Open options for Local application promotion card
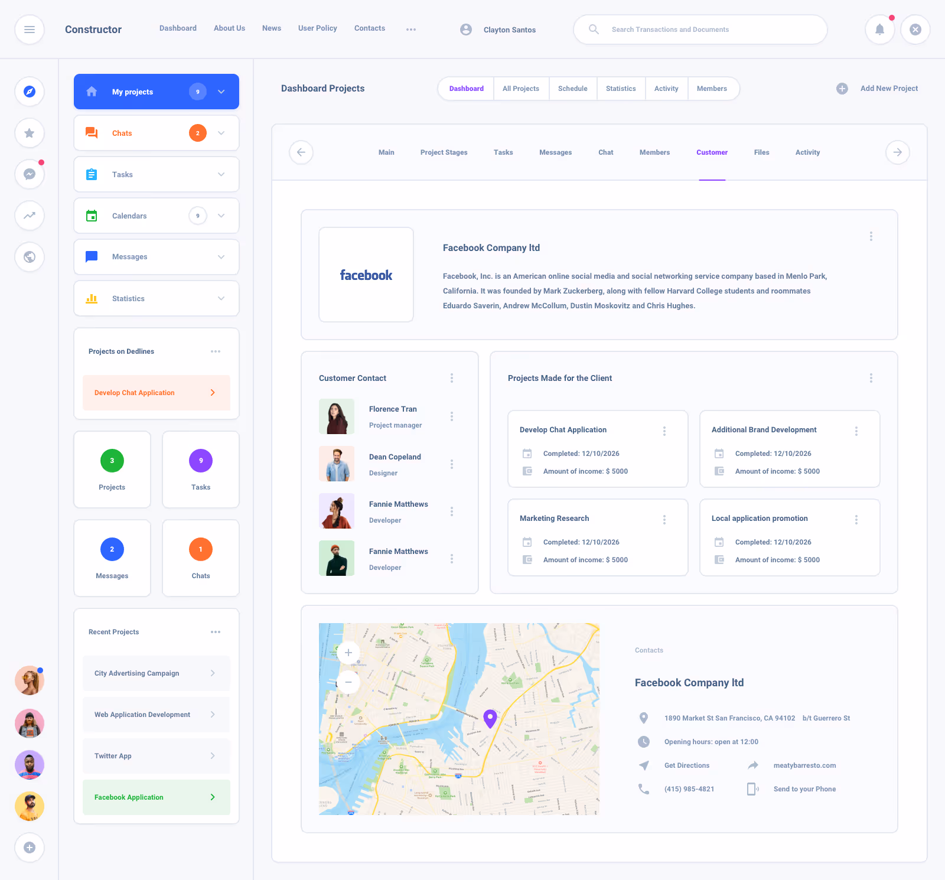Image resolution: width=945 pixels, height=880 pixels. [x=856, y=520]
